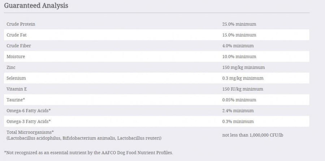Click the Omega-6 Fatty Acids* label
The image size is (325, 161).
[29, 111]
